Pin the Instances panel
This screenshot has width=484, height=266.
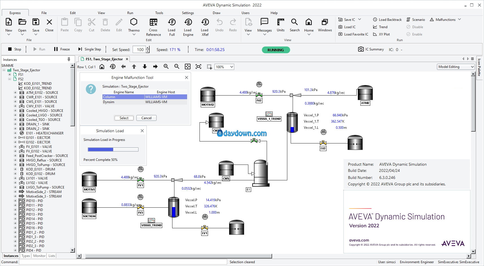[69, 59]
